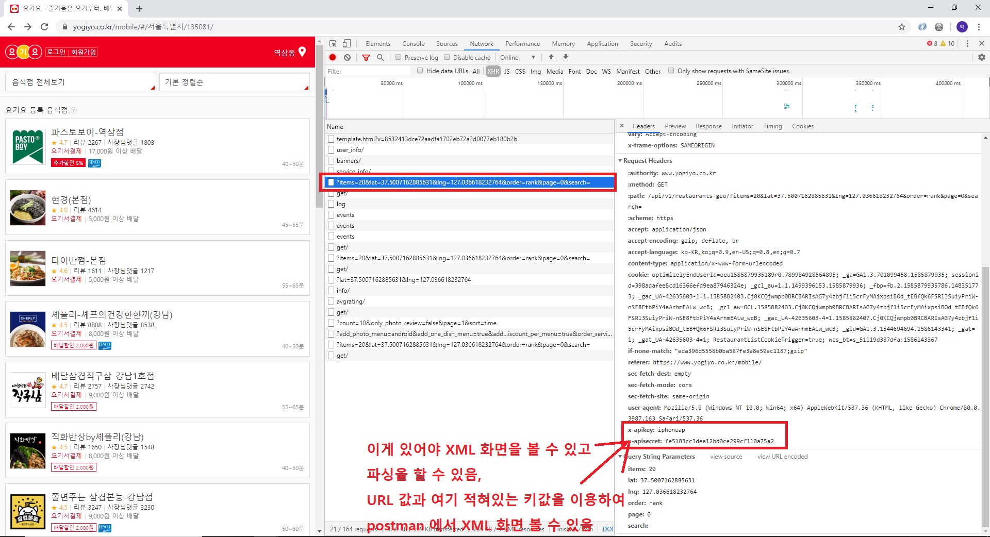Close the Yogiyo browser tab

[119, 9]
